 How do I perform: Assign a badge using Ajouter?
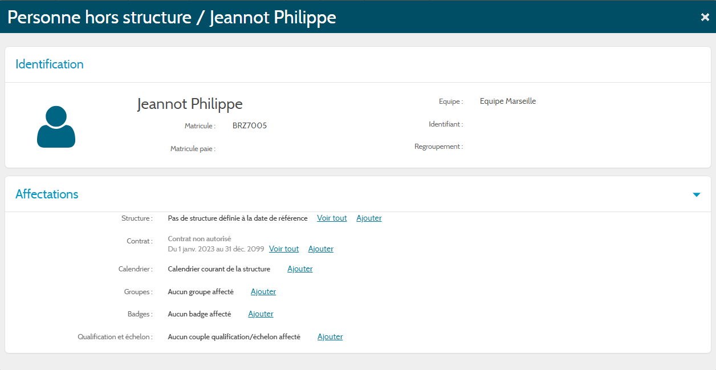(261, 314)
